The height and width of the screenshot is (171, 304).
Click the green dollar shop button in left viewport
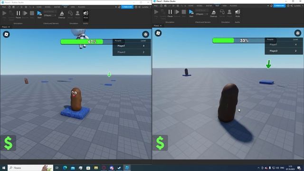point(8,143)
